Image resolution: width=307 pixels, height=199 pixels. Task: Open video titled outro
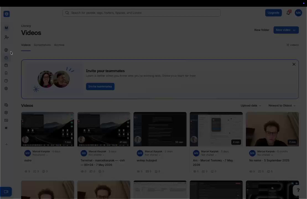click(28, 160)
